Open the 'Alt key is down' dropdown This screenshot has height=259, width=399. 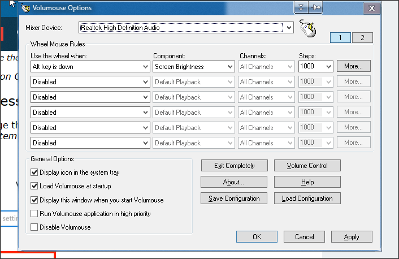tap(90, 67)
